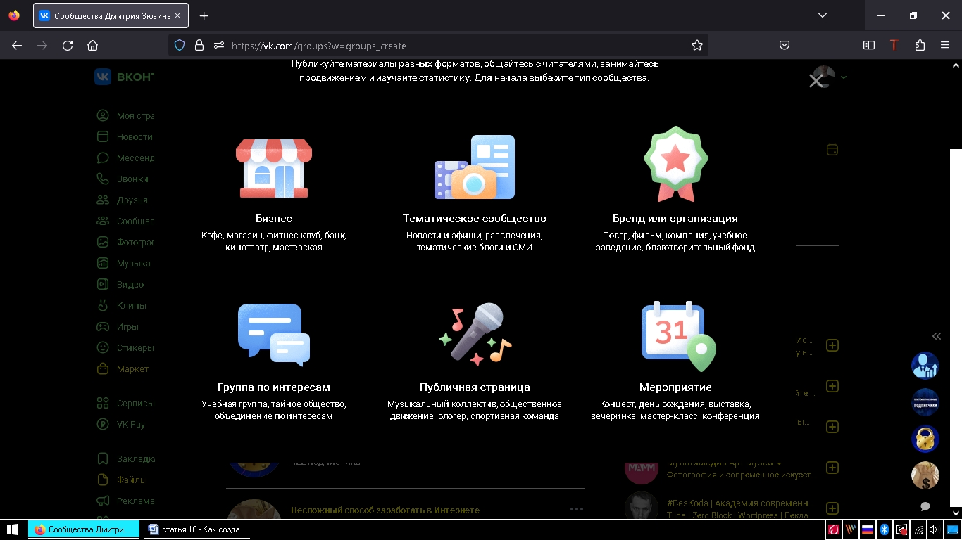Open the Windows Start menu
Image resolution: width=962 pixels, height=540 pixels.
tap(13, 529)
